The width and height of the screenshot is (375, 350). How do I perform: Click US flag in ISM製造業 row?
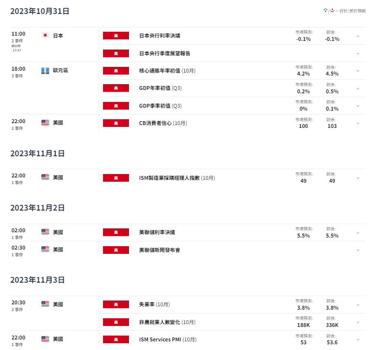click(45, 177)
